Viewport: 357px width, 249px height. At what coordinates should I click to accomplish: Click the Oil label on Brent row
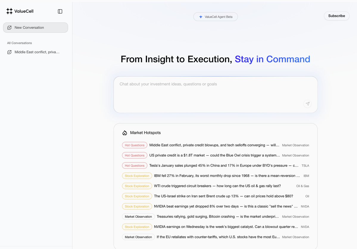[307, 196]
